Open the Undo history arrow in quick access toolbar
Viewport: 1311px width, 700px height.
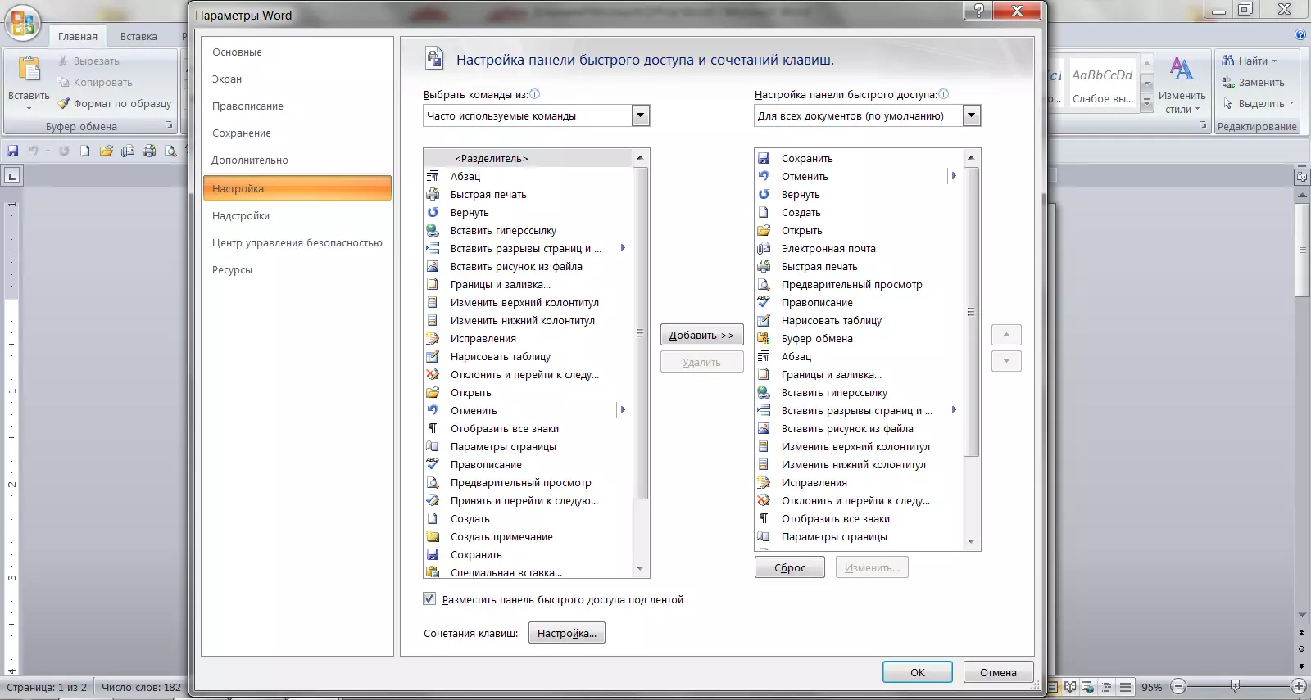(x=48, y=151)
